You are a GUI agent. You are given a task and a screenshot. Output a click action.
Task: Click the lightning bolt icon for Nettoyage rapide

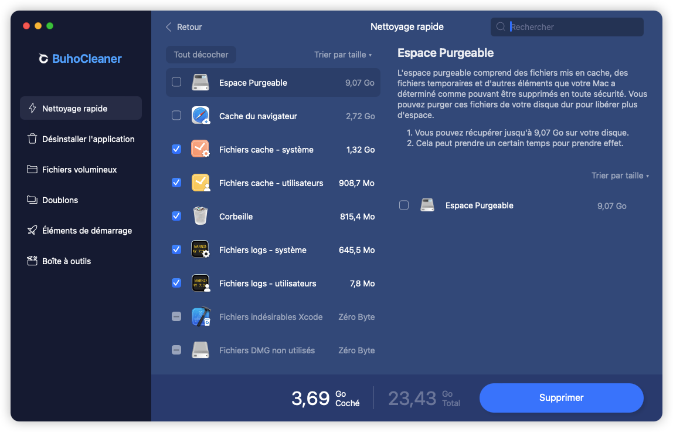[32, 109]
